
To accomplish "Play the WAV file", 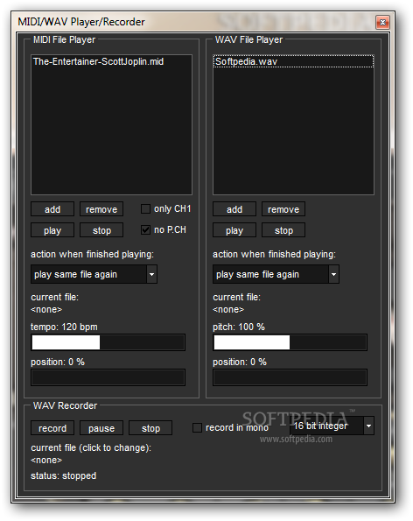I will pyautogui.click(x=234, y=230).
